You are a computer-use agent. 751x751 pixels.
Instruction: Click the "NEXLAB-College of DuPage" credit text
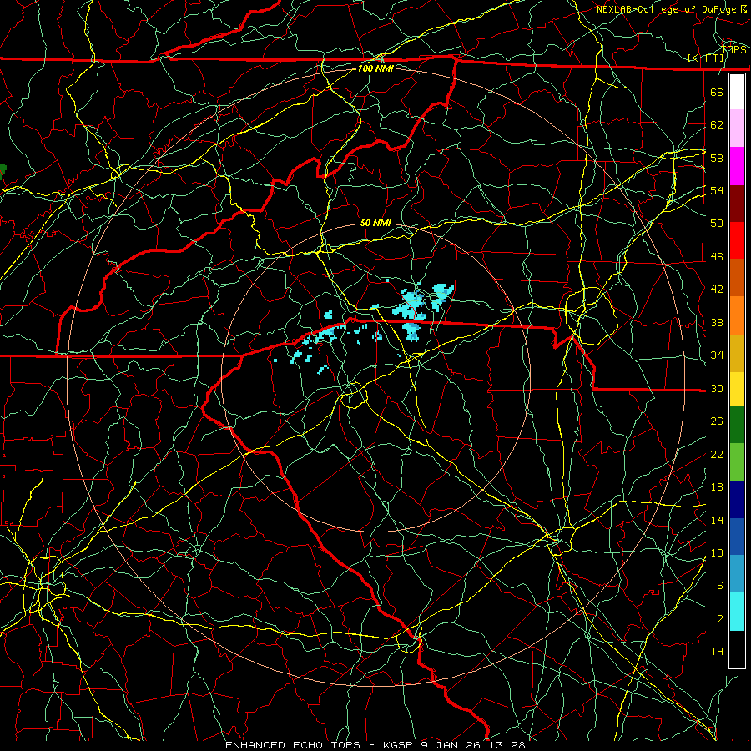[666, 9]
